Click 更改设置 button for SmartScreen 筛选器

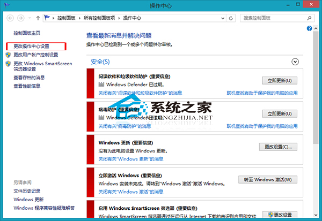pyautogui.click(x=280, y=215)
